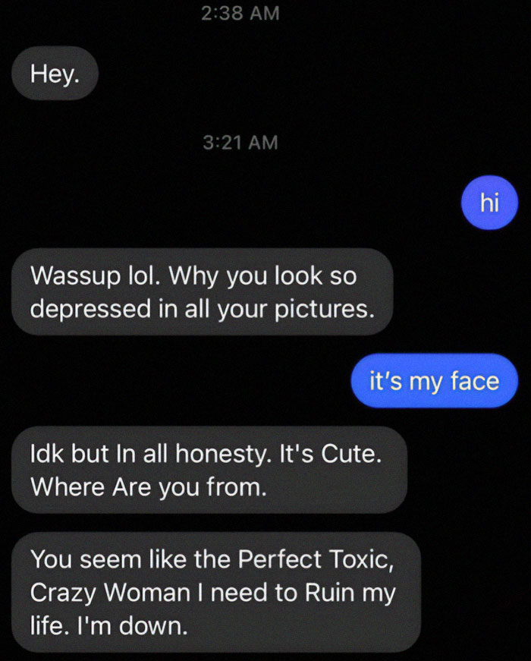Screen dimensions: 531x661
Task: Click the word "face" in the blue bubble
Action: pyautogui.click(x=476, y=381)
